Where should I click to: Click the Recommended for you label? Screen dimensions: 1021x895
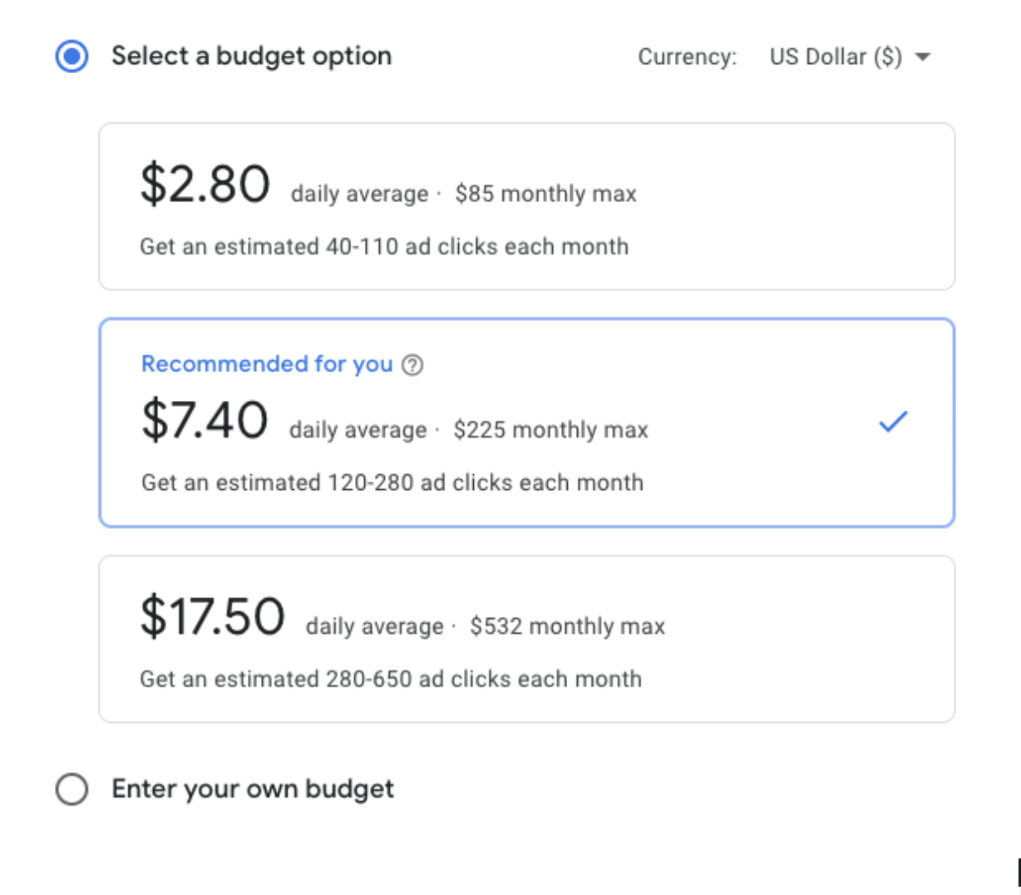266,363
